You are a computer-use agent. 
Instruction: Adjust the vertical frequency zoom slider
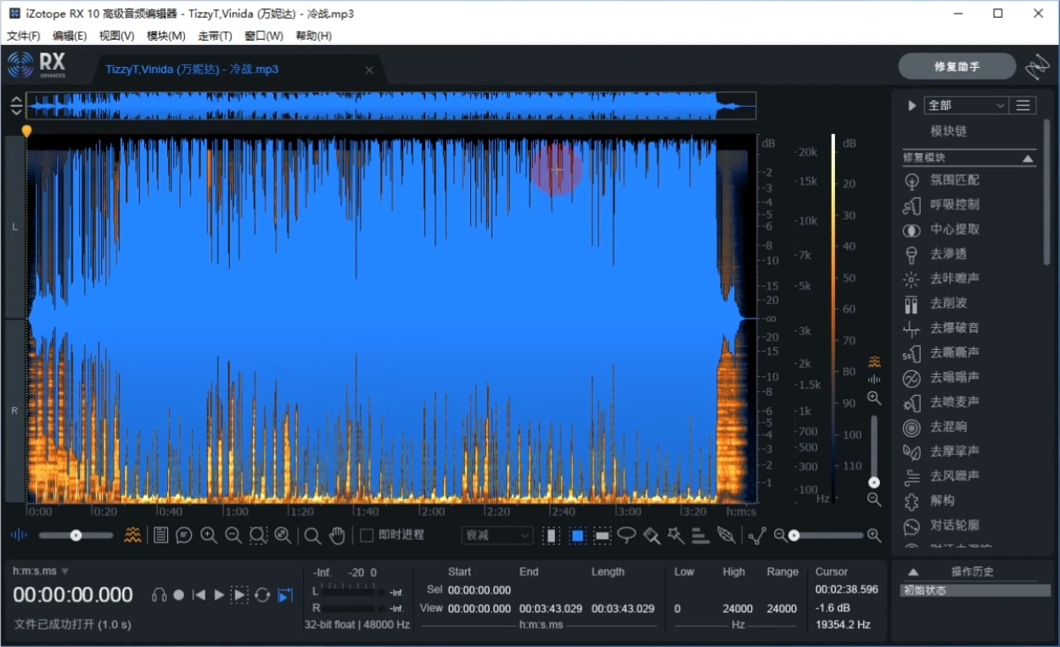[x=873, y=450]
